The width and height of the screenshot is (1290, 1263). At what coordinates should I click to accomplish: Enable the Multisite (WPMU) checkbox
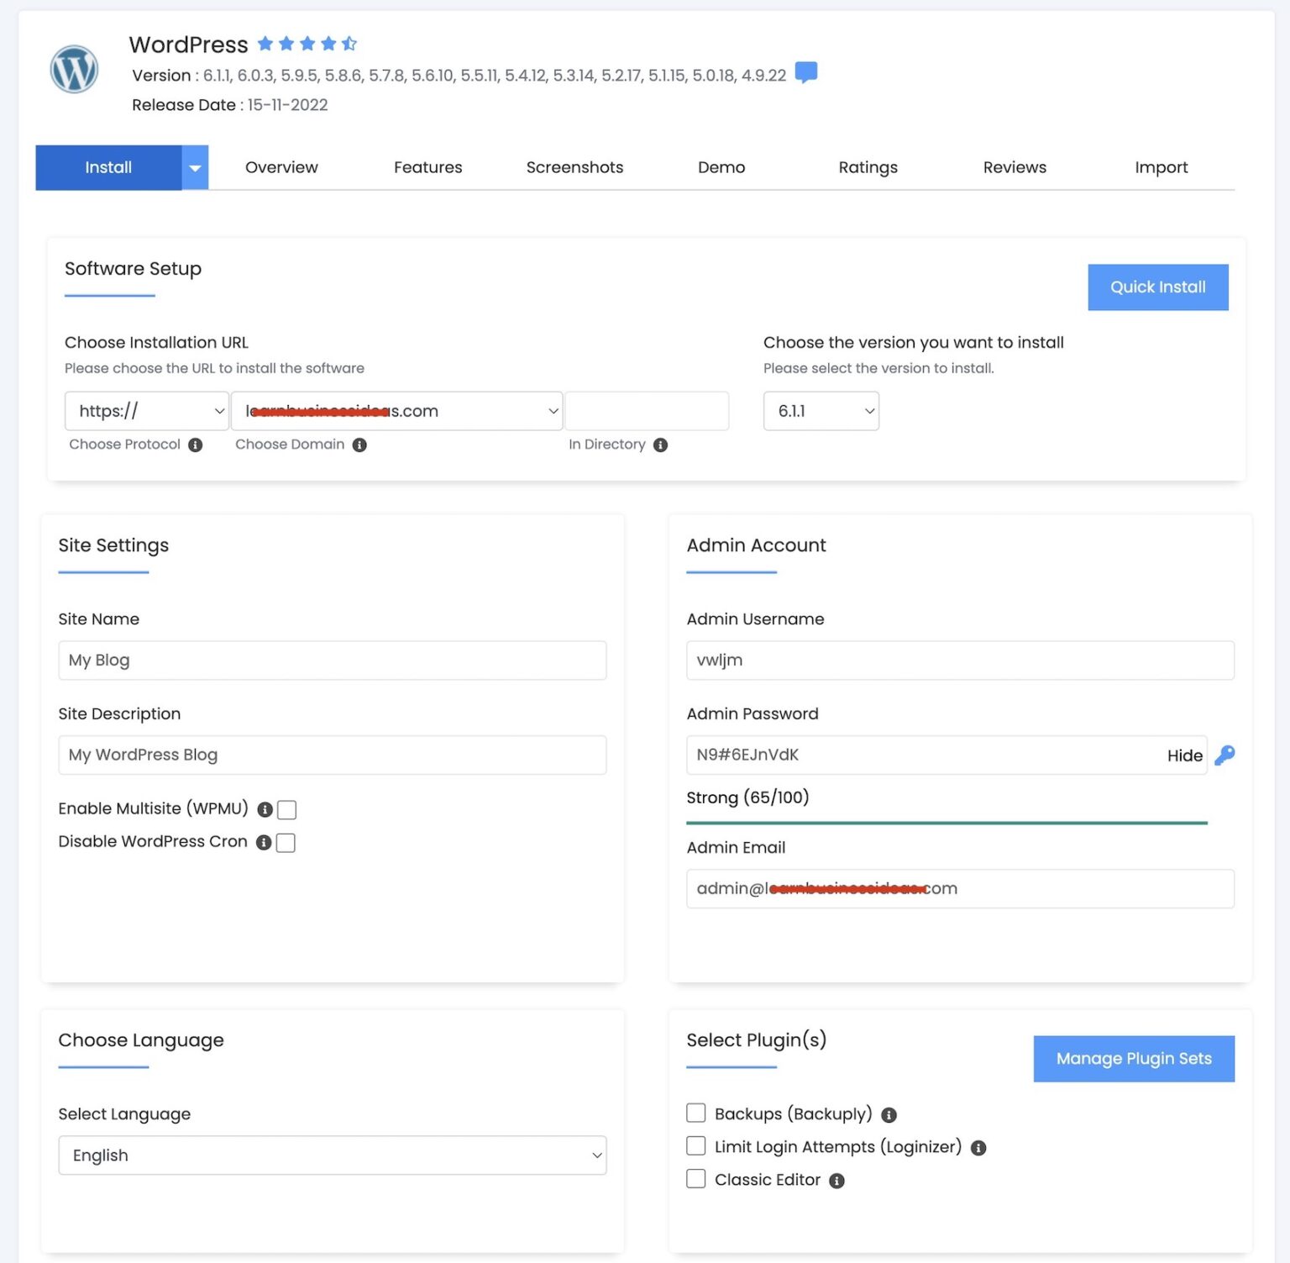pyautogui.click(x=287, y=809)
